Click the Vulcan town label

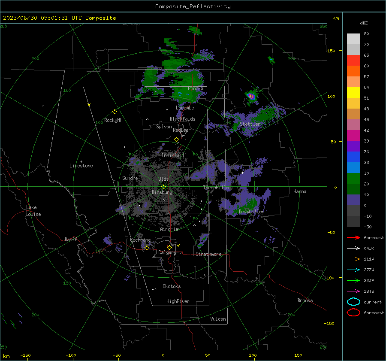(x=218, y=319)
